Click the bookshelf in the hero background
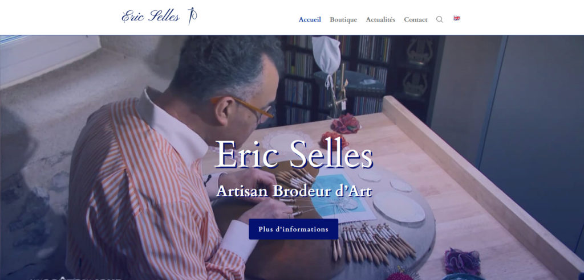The image size is (584, 280). pos(335,78)
